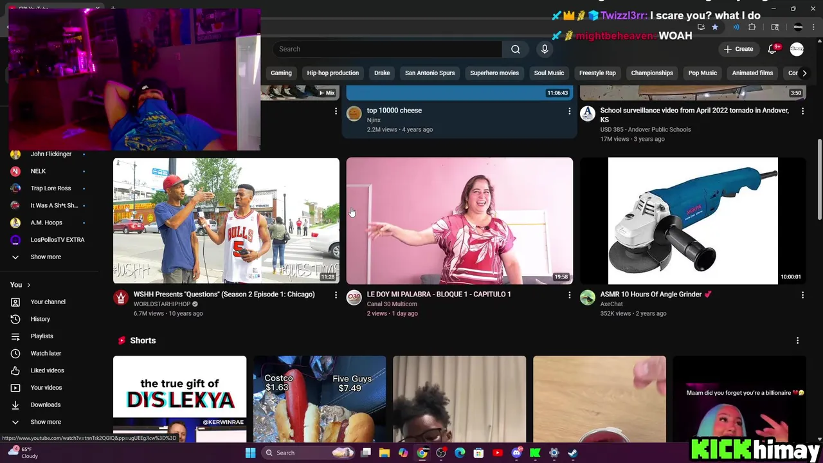Open WORLDSTARHIPHOP channel name link
This screenshot has height=463, width=823.
162,304
